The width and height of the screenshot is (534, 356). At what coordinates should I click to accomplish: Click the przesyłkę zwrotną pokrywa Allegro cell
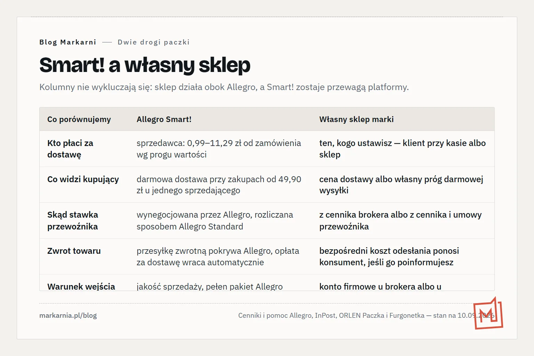click(218, 257)
